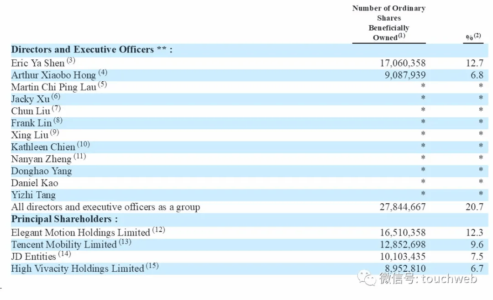This screenshot has height=300, width=493.
Task: Select the share count 17,060,358
Action: click(x=403, y=63)
